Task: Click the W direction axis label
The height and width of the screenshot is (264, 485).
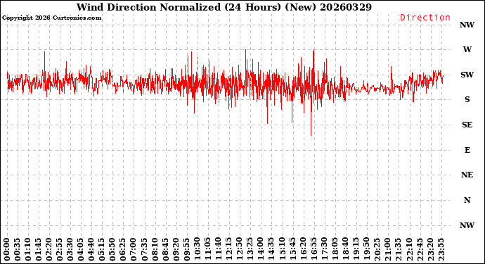Action: (x=467, y=49)
